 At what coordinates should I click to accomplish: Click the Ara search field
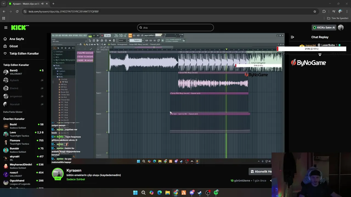point(175,28)
